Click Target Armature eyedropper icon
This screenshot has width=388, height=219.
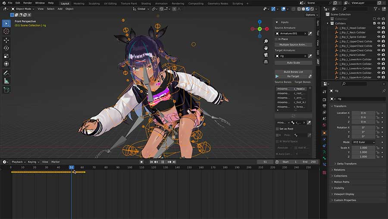point(310,56)
